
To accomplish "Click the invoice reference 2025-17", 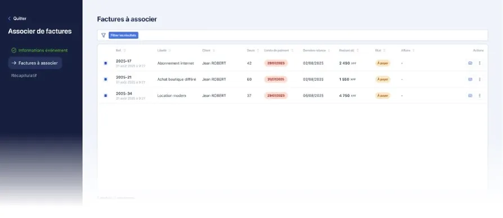I will (123, 61).
